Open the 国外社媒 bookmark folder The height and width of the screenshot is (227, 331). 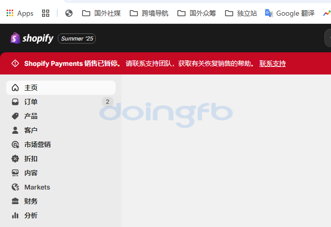click(x=101, y=13)
